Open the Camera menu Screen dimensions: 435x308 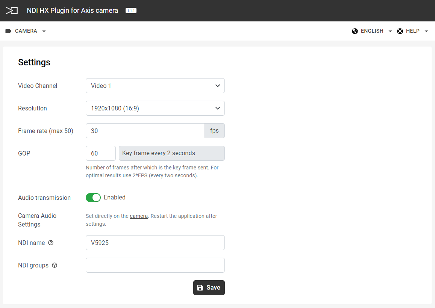26,31
